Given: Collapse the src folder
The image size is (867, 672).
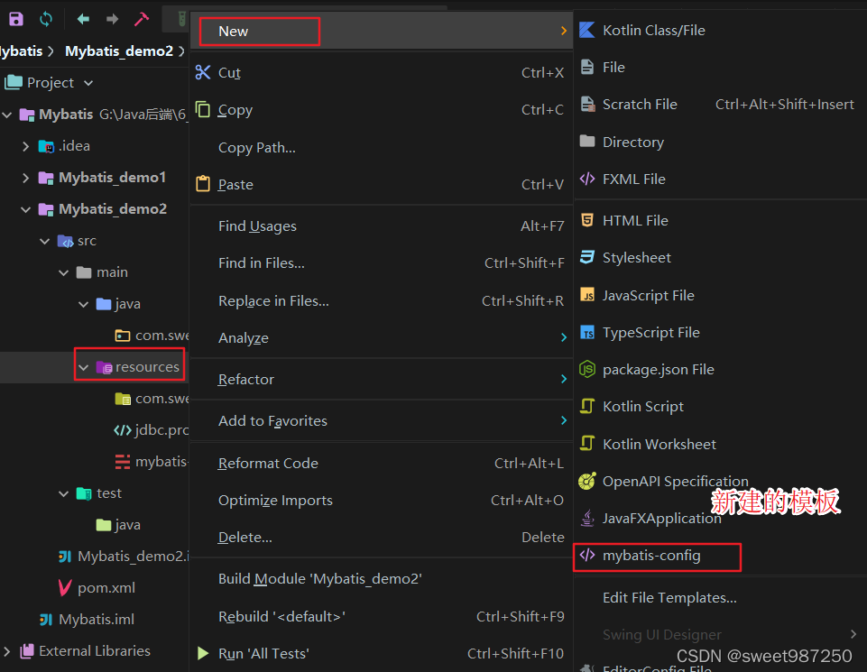Looking at the screenshot, I should [45, 241].
